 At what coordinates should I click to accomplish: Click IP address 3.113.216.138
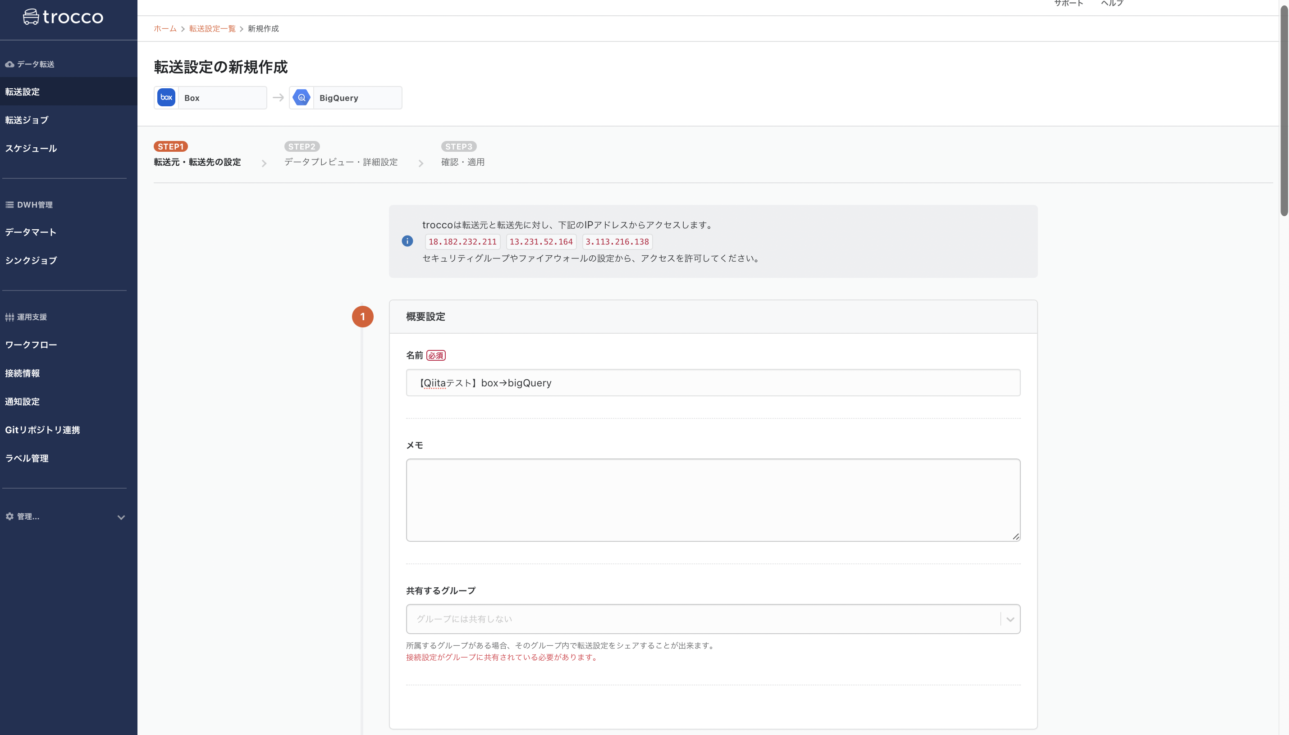(x=617, y=242)
